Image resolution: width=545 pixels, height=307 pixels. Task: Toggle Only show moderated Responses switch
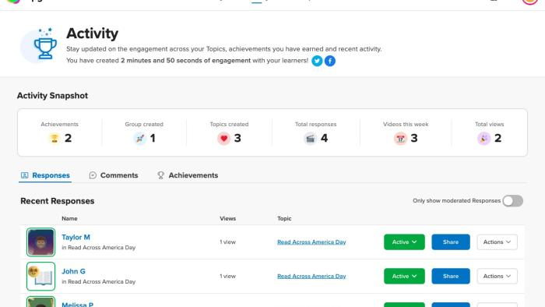pos(512,201)
